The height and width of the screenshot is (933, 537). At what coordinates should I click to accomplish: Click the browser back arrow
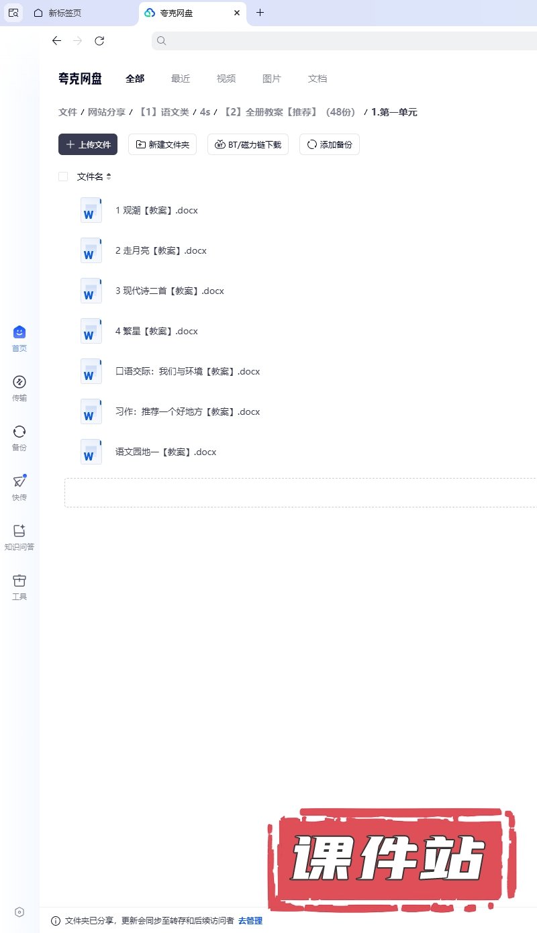[x=56, y=41]
